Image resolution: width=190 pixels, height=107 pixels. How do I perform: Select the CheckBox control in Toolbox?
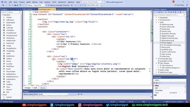(x=10, y=30)
